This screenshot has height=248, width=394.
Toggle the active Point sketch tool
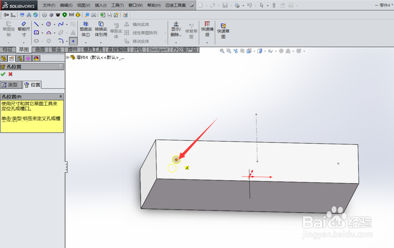click(x=73, y=41)
